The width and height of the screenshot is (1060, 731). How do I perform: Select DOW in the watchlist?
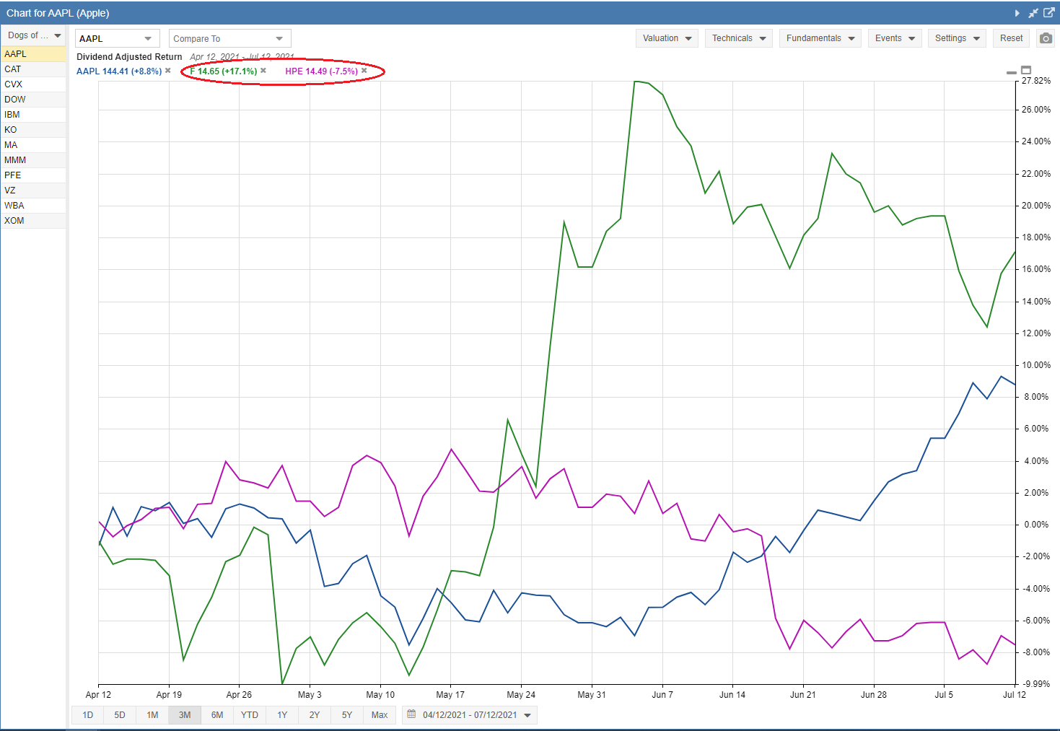point(33,100)
